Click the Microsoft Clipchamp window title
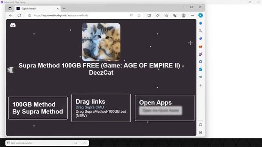This screenshot has width=262, height=147. (x=15, y=2)
